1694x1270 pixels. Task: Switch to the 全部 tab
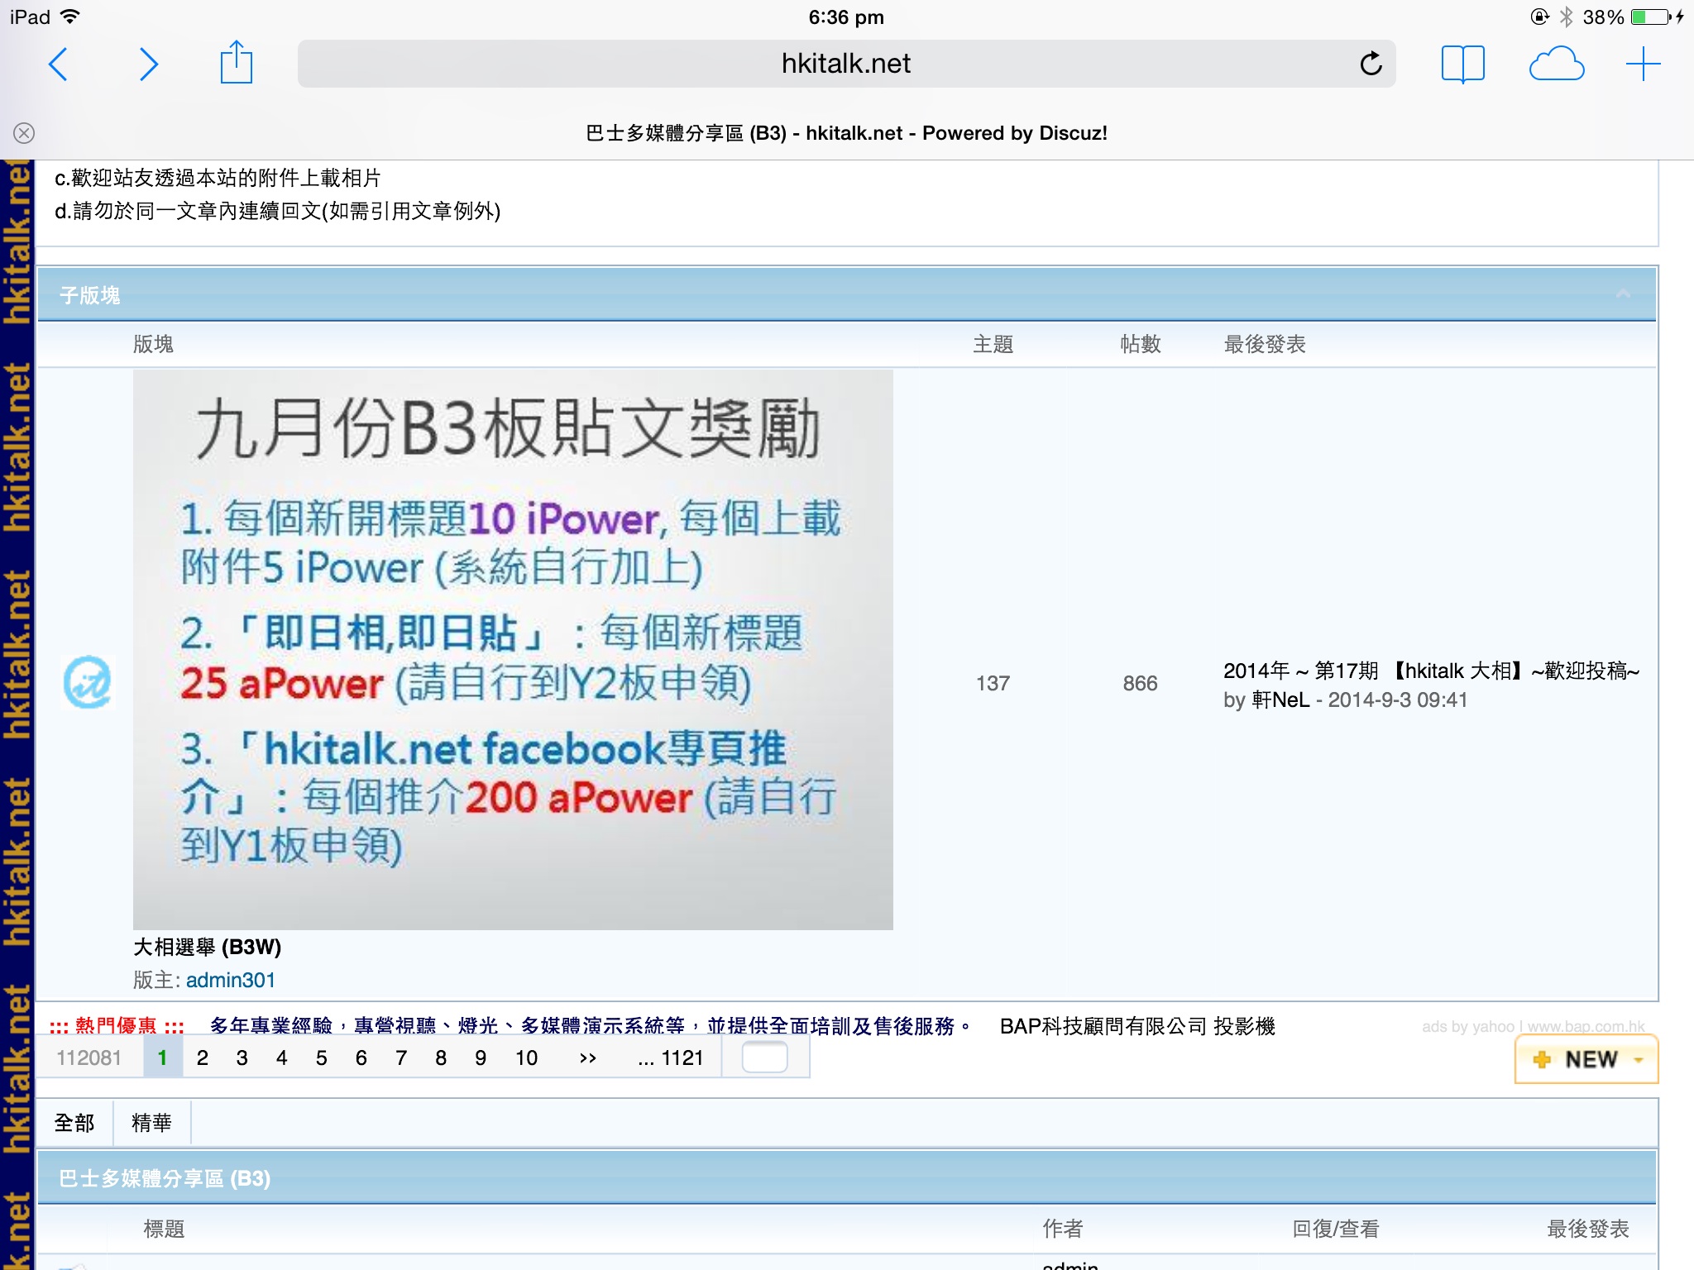[x=74, y=1123]
